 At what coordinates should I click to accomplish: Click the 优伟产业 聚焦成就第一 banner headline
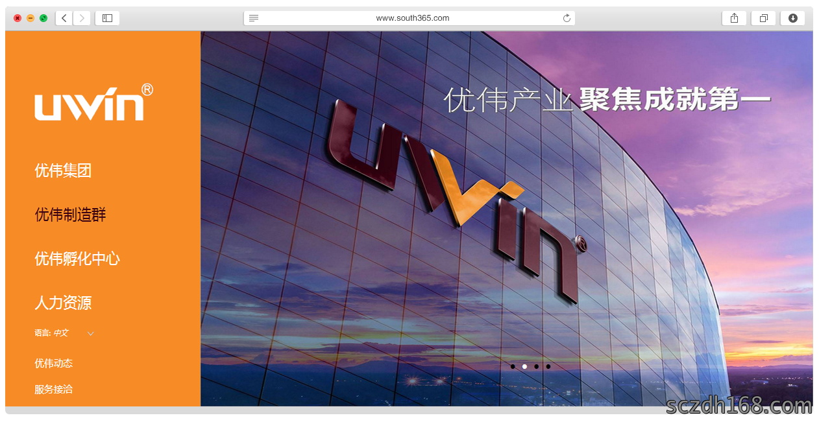coord(607,100)
